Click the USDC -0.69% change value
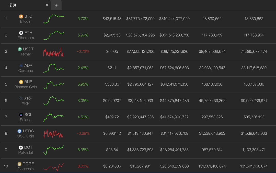 (x=83, y=133)
